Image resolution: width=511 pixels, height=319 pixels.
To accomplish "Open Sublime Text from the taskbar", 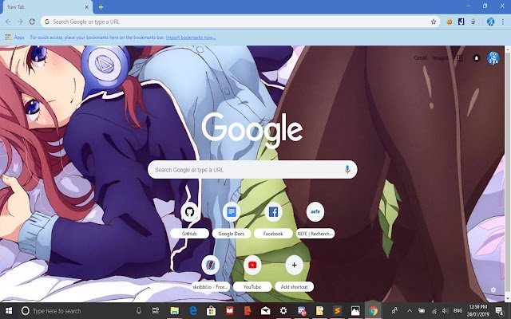I will pyautogui.click(x=337, y=311).
